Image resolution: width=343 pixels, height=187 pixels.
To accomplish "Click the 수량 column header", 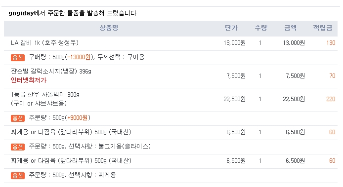I will coord(261,28).
